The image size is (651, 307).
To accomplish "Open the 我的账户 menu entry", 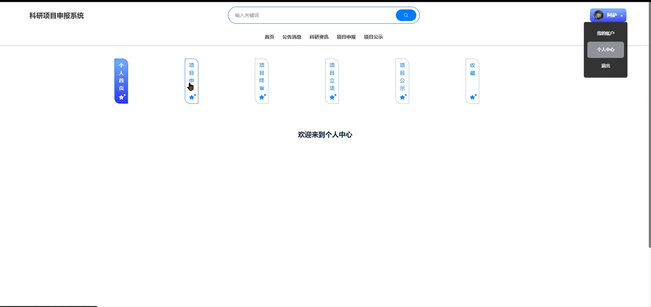I will (605, 33).
